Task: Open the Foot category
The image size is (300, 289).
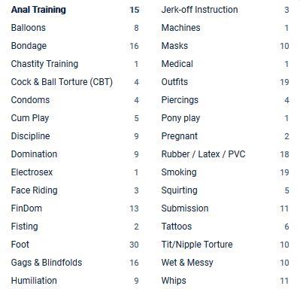Action: pos(20,245)
